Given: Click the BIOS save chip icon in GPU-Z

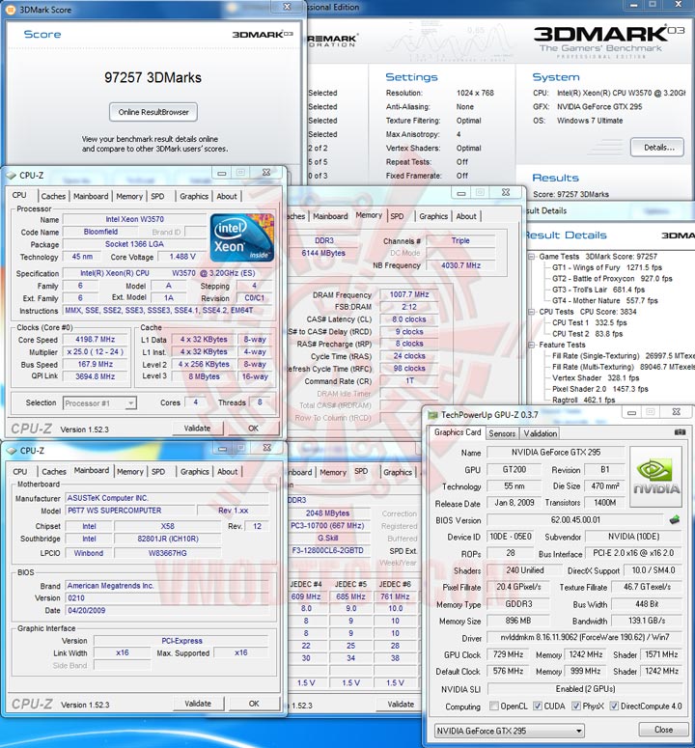Looking at the screenshot, I should (674, 519).
